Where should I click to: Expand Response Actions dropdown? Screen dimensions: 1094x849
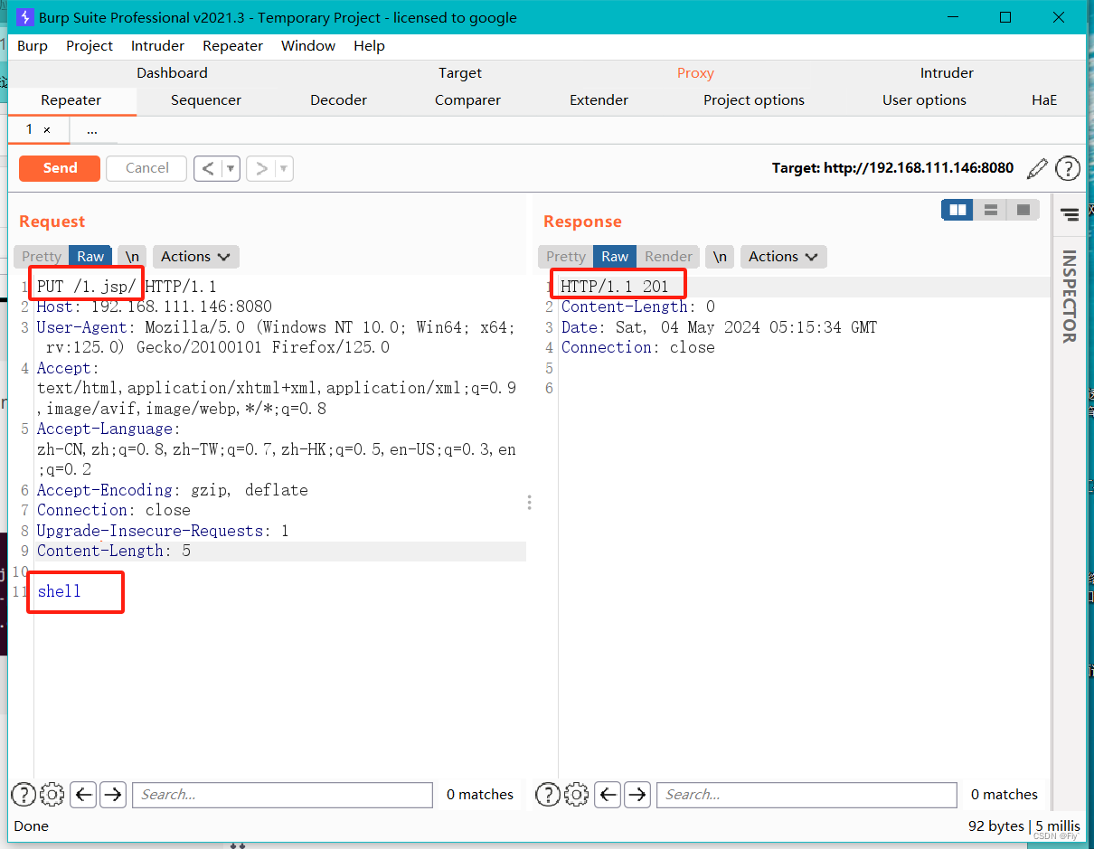(784, 257)
